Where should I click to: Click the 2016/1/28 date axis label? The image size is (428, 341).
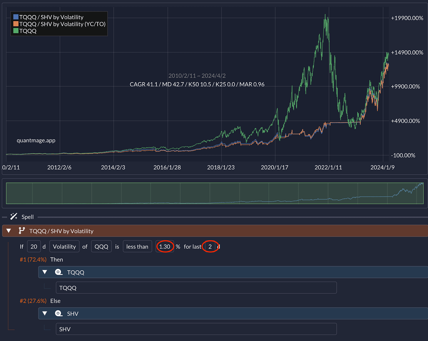[167, 167]
